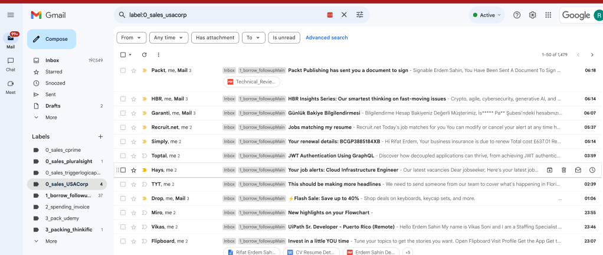Open the Any time filter dropdown
This screenshot has height=255, width=603.
click(x=169, y=38)
